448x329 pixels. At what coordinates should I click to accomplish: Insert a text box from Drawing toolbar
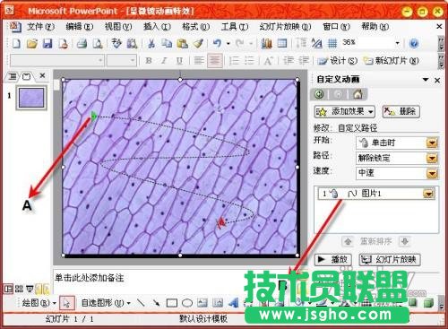(202, 303)
